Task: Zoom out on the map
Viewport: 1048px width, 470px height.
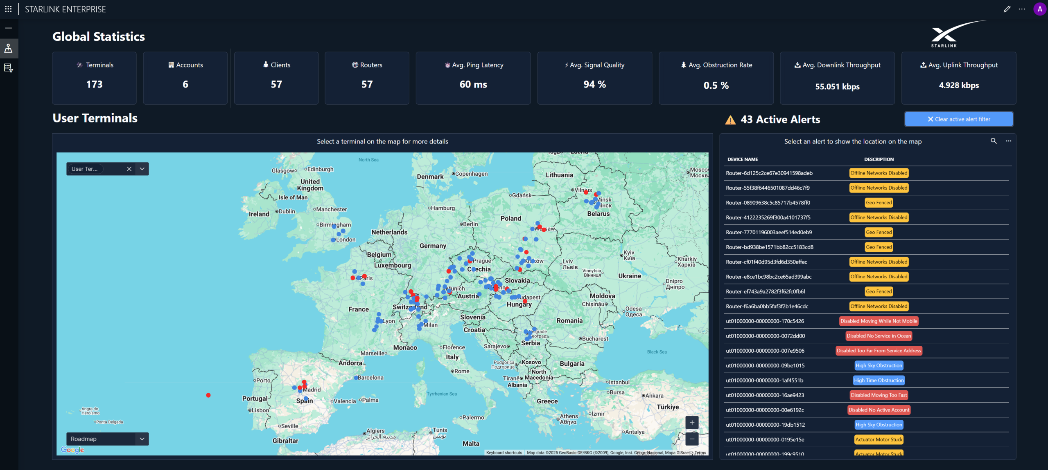Action: tap(692, 439)
